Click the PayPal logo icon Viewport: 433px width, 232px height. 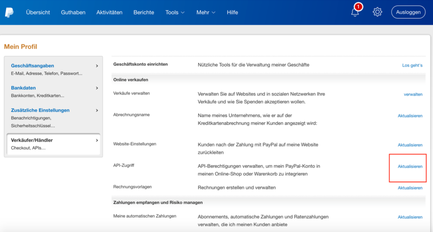click(9, 12)
